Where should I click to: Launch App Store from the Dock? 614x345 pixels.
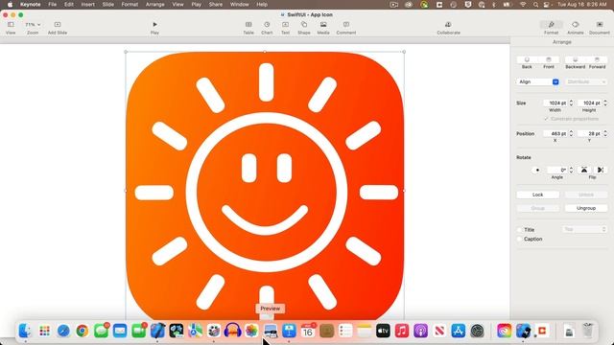(459, 331)
